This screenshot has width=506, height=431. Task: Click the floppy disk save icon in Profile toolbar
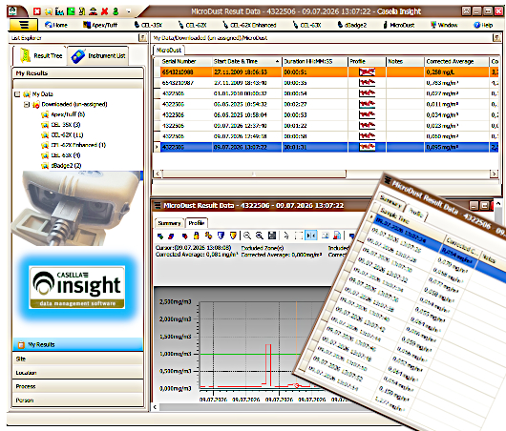coord(272,236)
